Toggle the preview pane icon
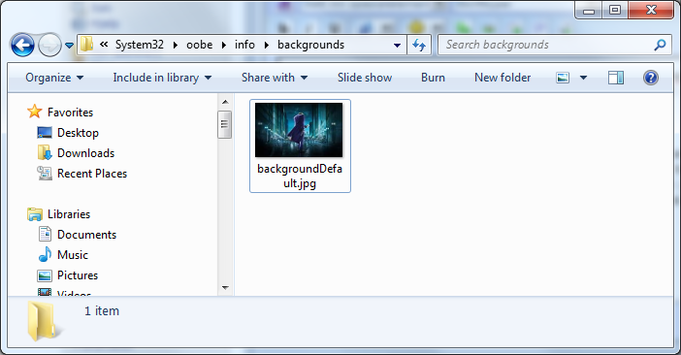Screen dimensions: 681x355 616,78
